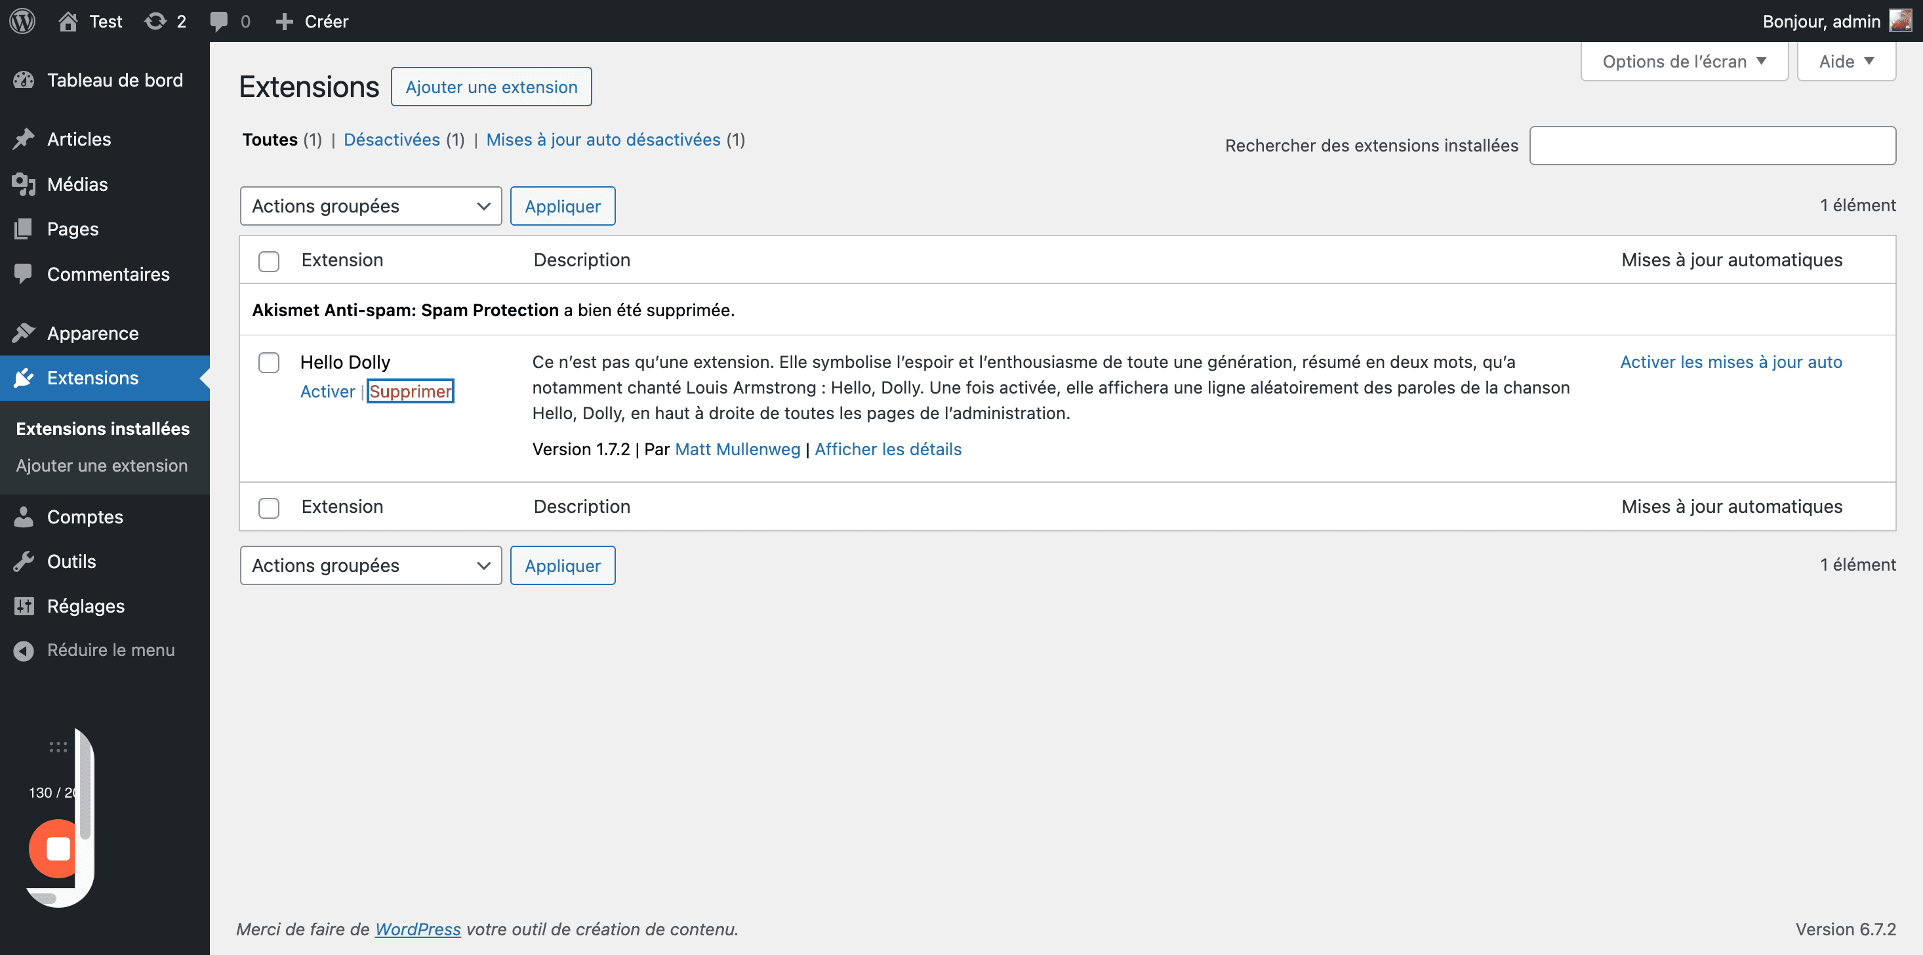The image size is (1923, 955).
Task: Click the Ajouter une extension button
Action: tap(491, 87)
